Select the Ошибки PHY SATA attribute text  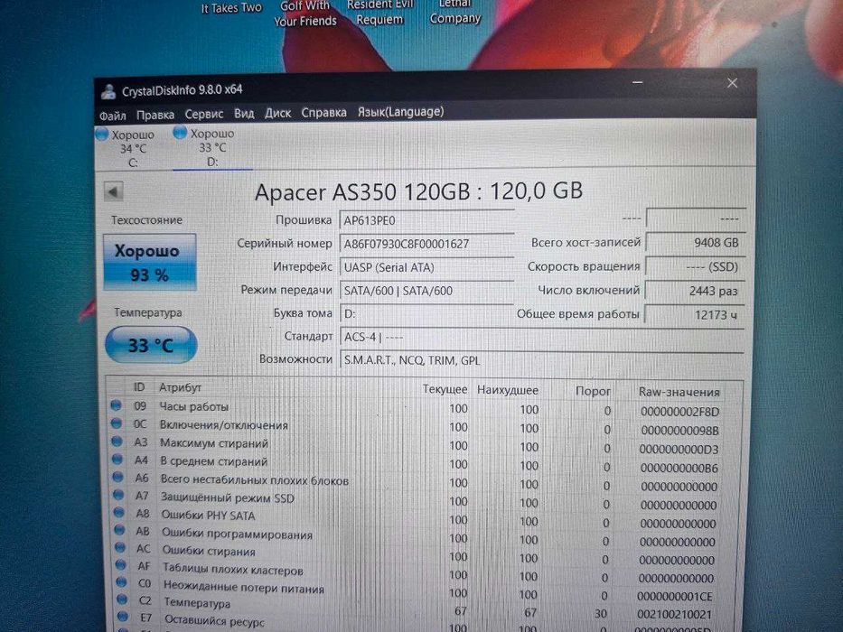pos(208,516)
